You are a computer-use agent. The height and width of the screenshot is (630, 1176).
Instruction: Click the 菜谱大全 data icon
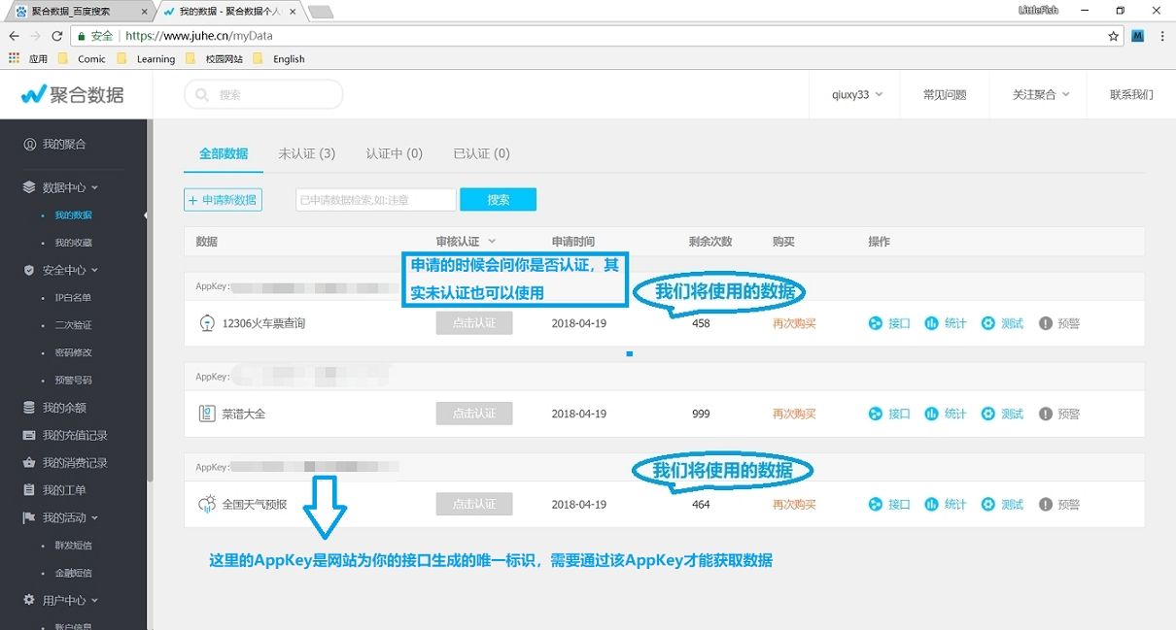coord(206,414)
